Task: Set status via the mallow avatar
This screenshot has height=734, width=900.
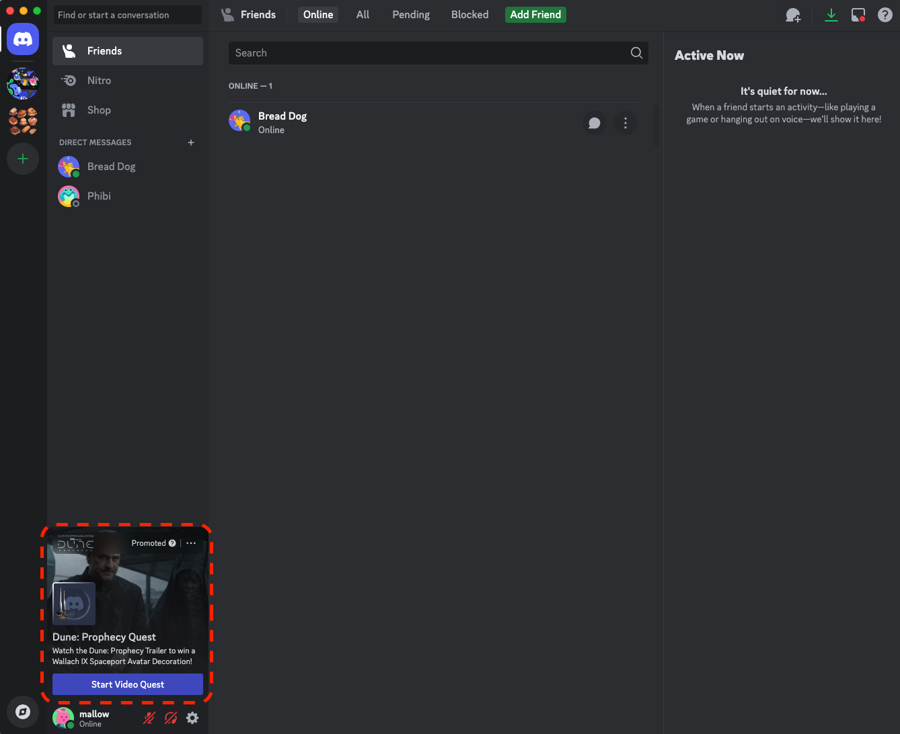Action: 63,718
